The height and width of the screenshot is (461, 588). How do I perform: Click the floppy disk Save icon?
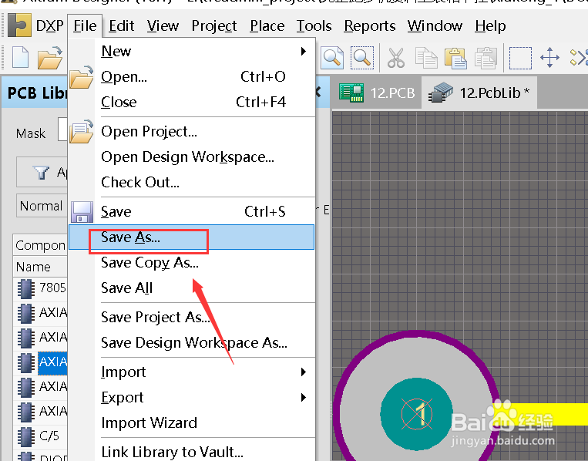(82, 212)
